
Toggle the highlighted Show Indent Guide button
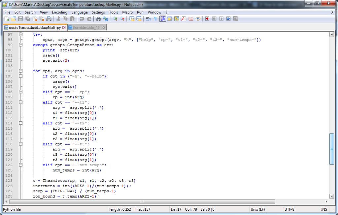click(x=162, y=19)
